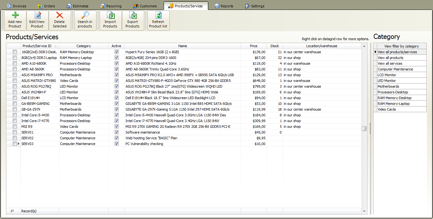Toggle Active checkbox for ASUS ROG PG278Q
Viewport: 433px width, 219px height.
(117, 86)
